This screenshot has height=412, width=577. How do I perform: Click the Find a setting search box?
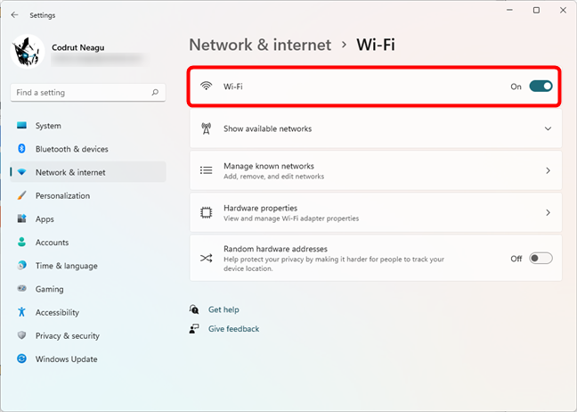point(88,93)
